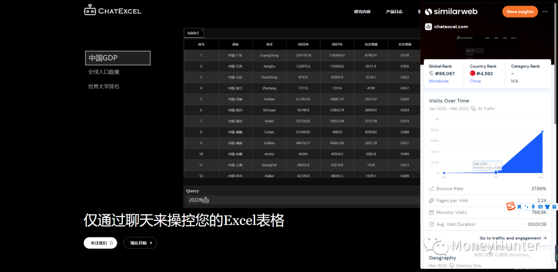Click the #4,592 country rank value
The image size is (558, 272).
pyautogui.click(x=485, y=74)
